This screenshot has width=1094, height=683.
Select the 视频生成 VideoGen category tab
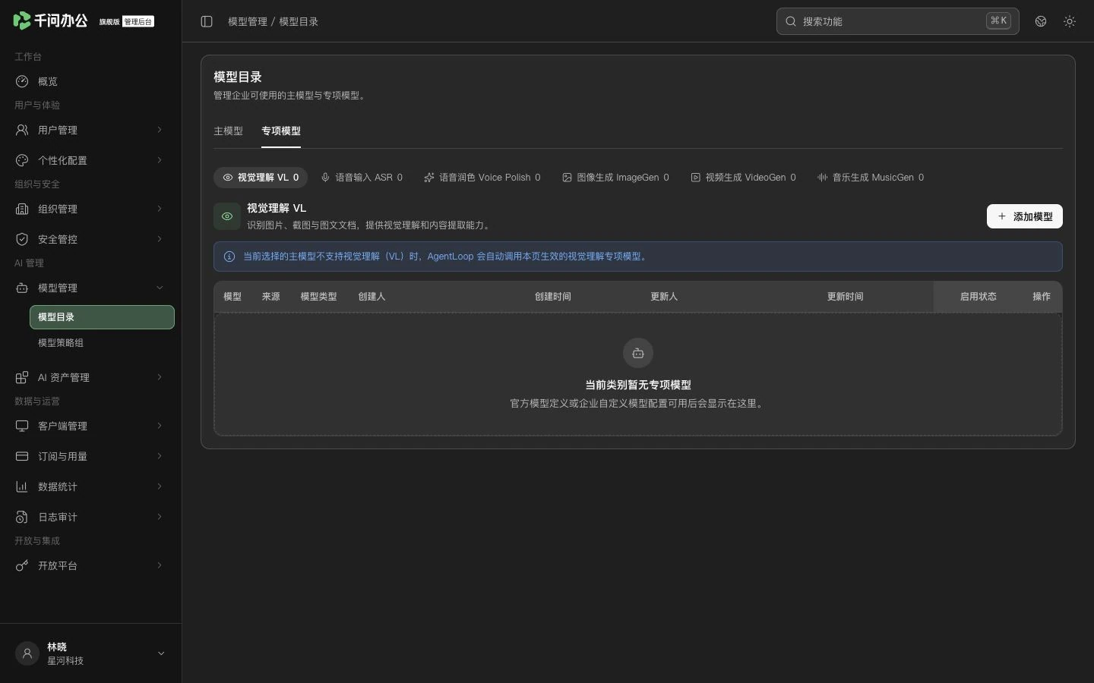pyautogui.click(x=743, y=178)
